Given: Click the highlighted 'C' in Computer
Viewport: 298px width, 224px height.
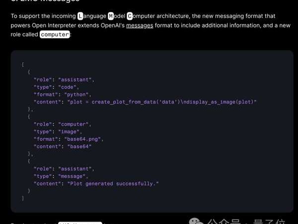Looking at the screenshot, I should point(130,16).
